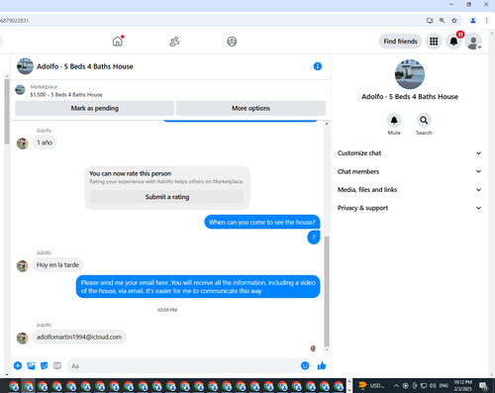This screenshot has height=393, width=495.
Task: Click the install app icon in address bar
Action: pyautogui.click(x=430, y=21)
